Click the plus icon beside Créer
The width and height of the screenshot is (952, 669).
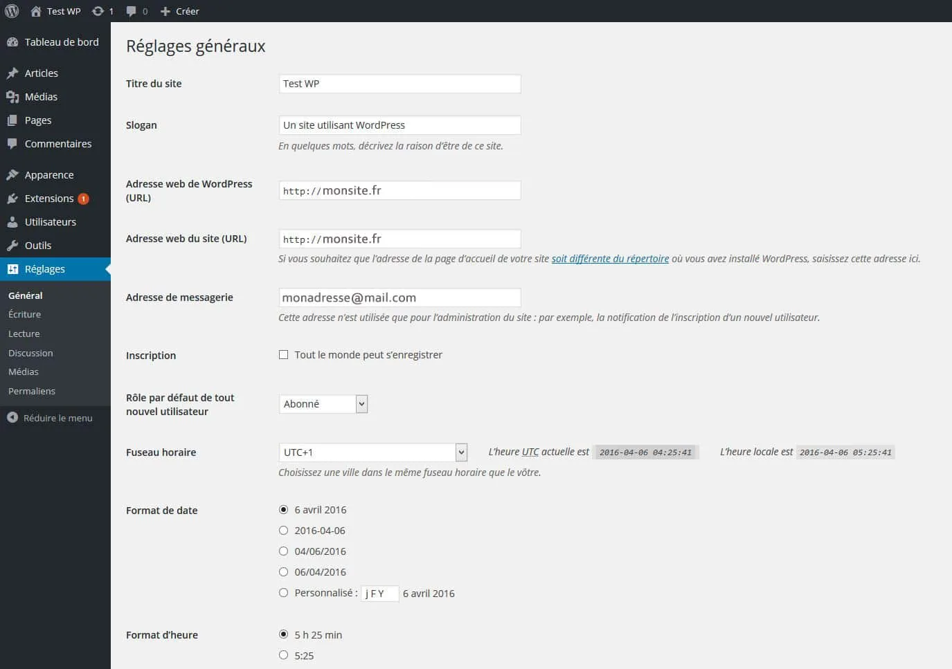click(165, 11)
